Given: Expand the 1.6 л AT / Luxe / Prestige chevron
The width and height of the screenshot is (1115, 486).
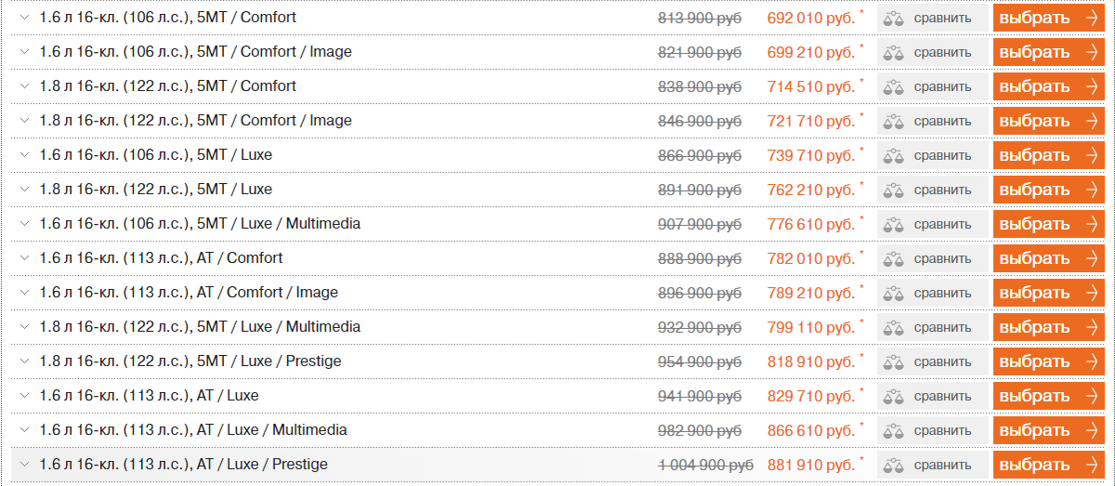Looking at the screenshot, I should pos(25,465).
